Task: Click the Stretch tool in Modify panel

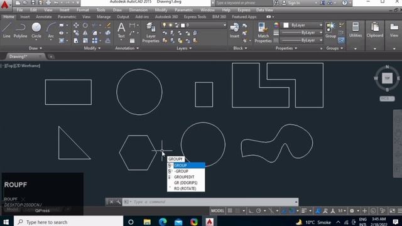Action: [76, 40]
